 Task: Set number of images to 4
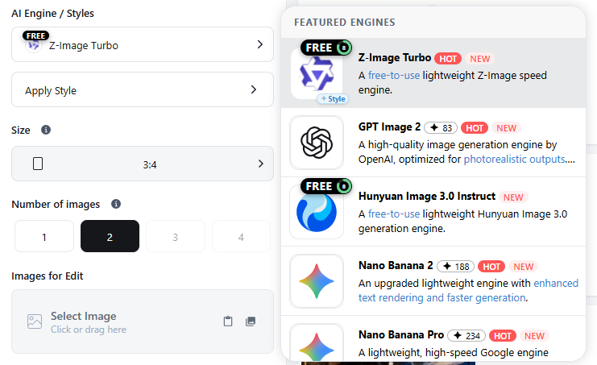[241, 236]
